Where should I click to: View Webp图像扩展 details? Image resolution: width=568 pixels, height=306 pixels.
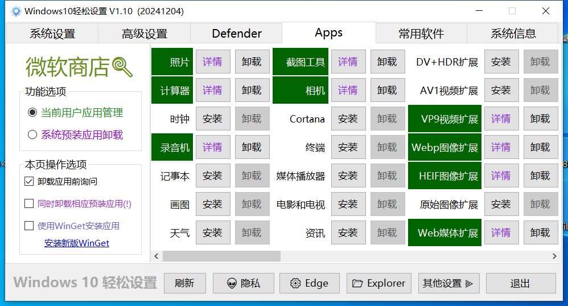(x=501, y=147)
